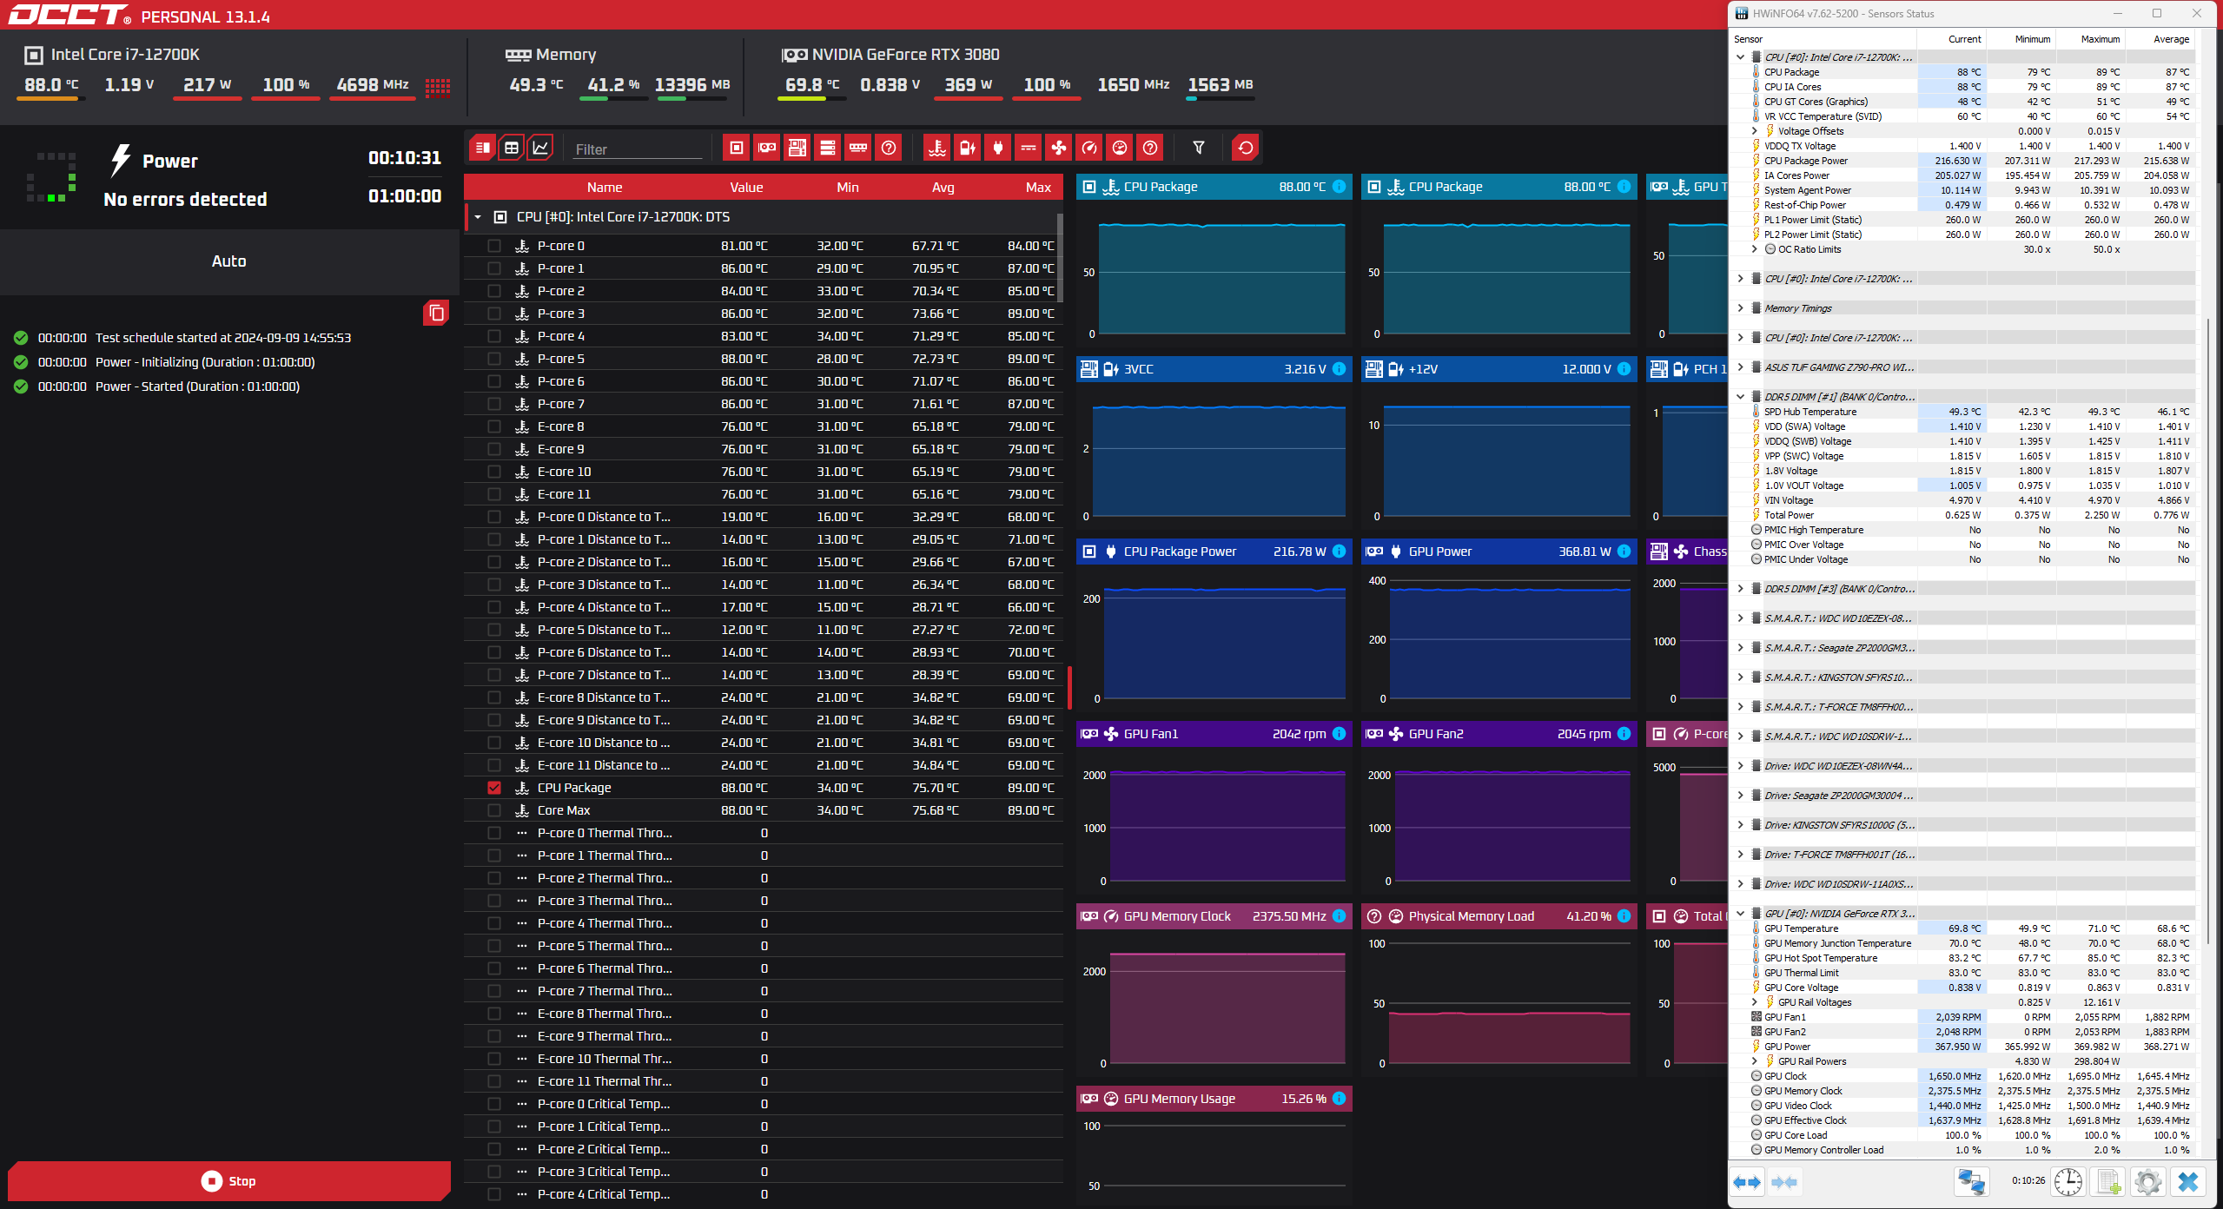Sort by the Max column header in OCCT
The image size is (2223, 1209).
[1038, 188]
